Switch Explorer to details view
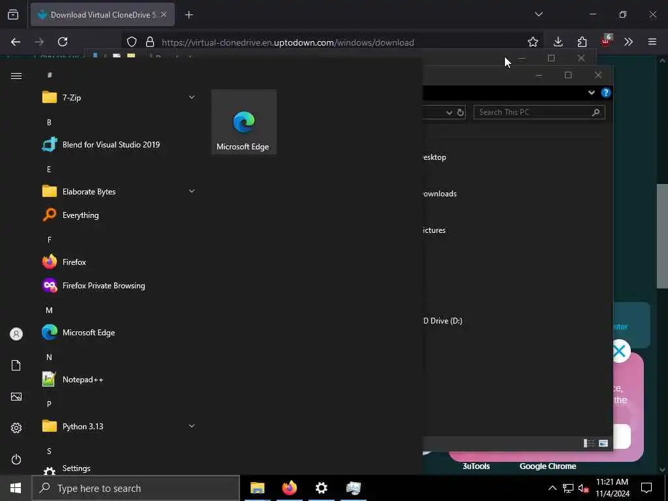668x501 pixels. (x=589, y=444)
